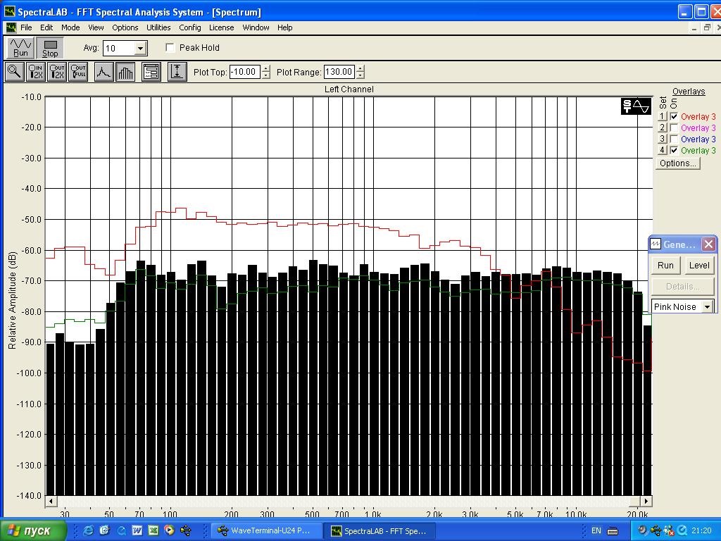This screenshot has width=721, height=541.
Task: Increase Plot Range with the up arrow
Action: point(360,68)
